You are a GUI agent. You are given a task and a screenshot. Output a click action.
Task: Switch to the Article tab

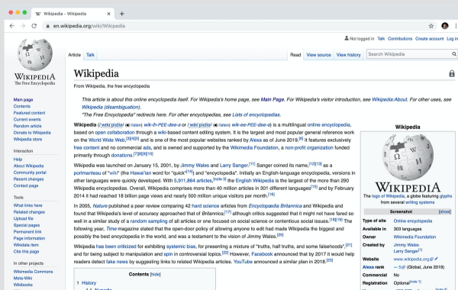75,55
